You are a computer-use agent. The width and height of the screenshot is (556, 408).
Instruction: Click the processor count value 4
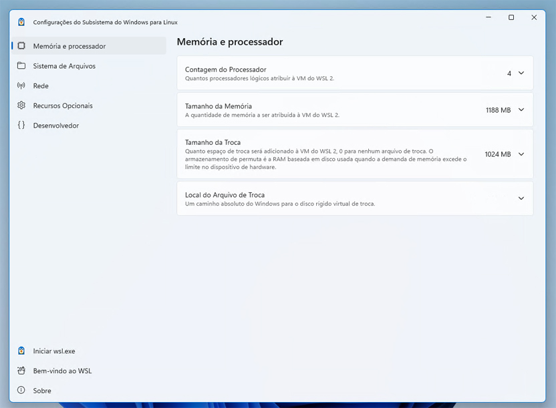509,73
